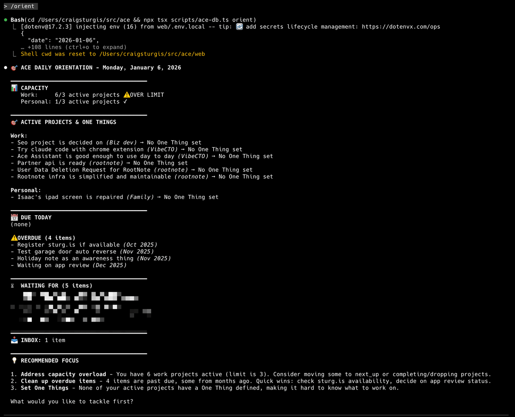515x417 pixels.
Task: Click the white bullet beside ACE DAILY ORIENTATION
Action: pyautogui.click(x=5, y=67)
